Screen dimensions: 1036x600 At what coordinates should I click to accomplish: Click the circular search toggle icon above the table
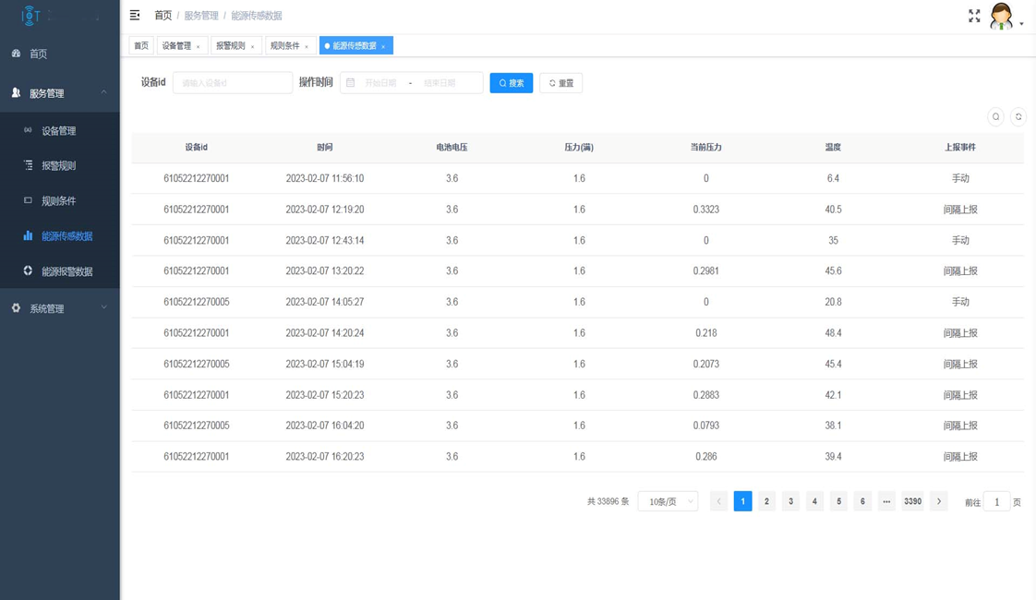tap(995, 117)
